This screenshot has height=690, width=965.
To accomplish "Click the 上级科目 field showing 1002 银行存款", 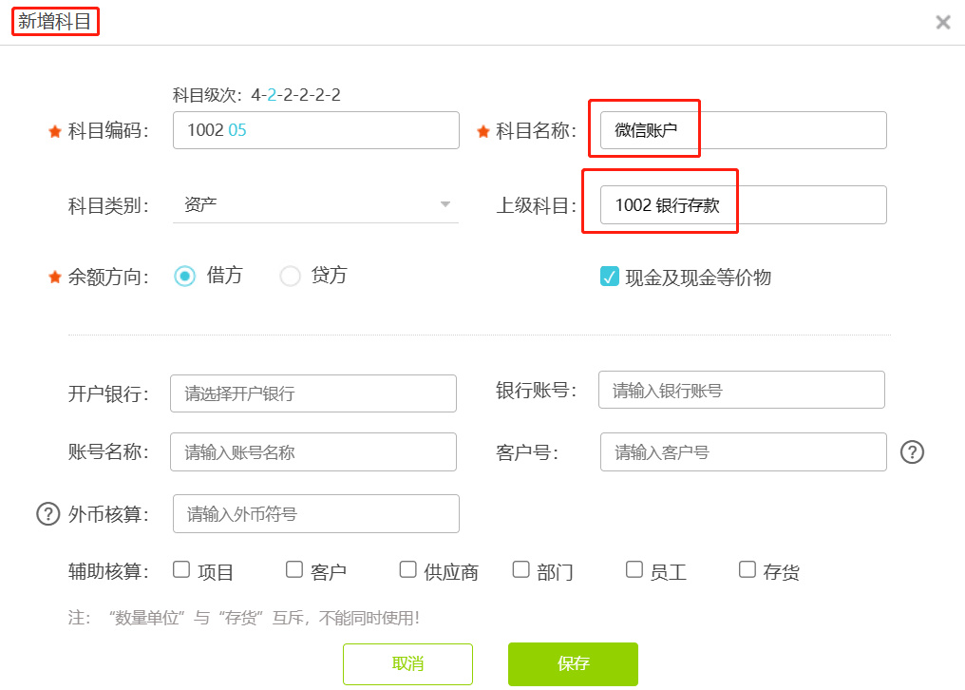I will click(x=744, y=204).
